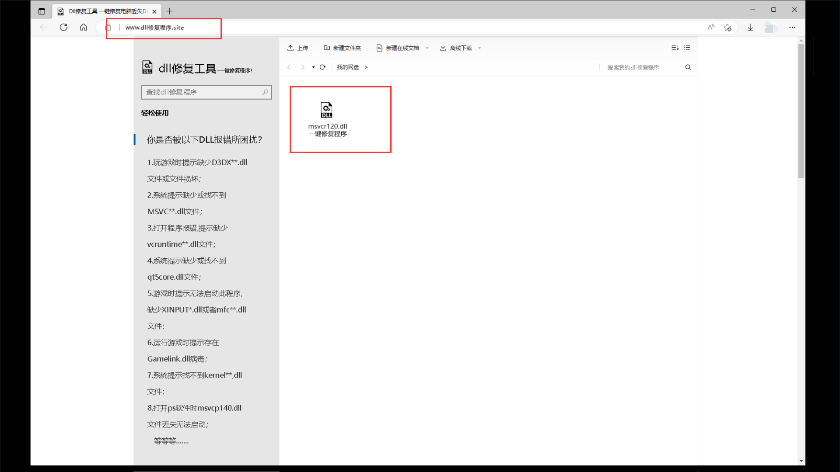Go to browser Home page

pyautogui.click(x=84, y=27)
